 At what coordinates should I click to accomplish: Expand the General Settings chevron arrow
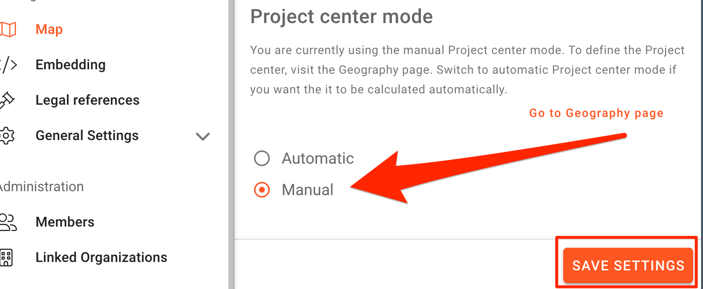203,136
